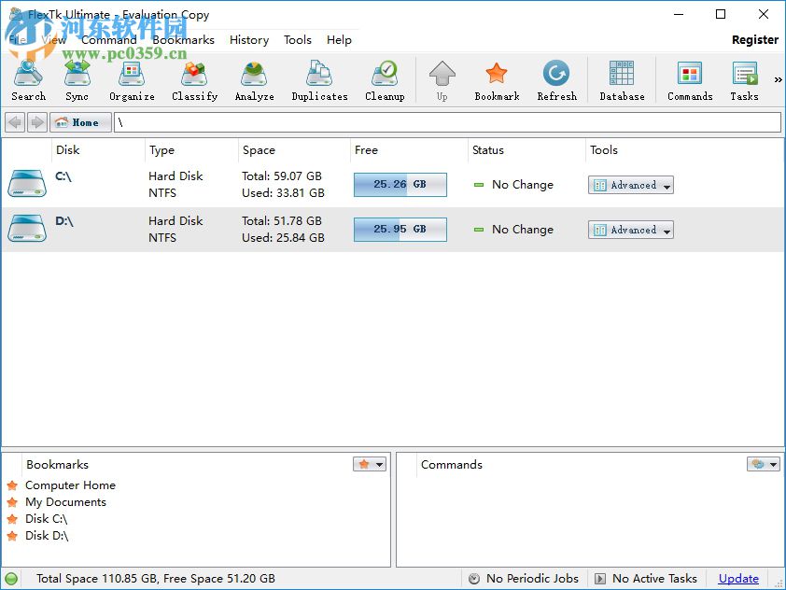Screen dimensions: 786x590
Task: Click the Update link
Action: tap(738, 579)
